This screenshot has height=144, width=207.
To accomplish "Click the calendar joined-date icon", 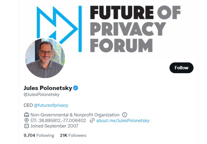I will tap(26, 126).
